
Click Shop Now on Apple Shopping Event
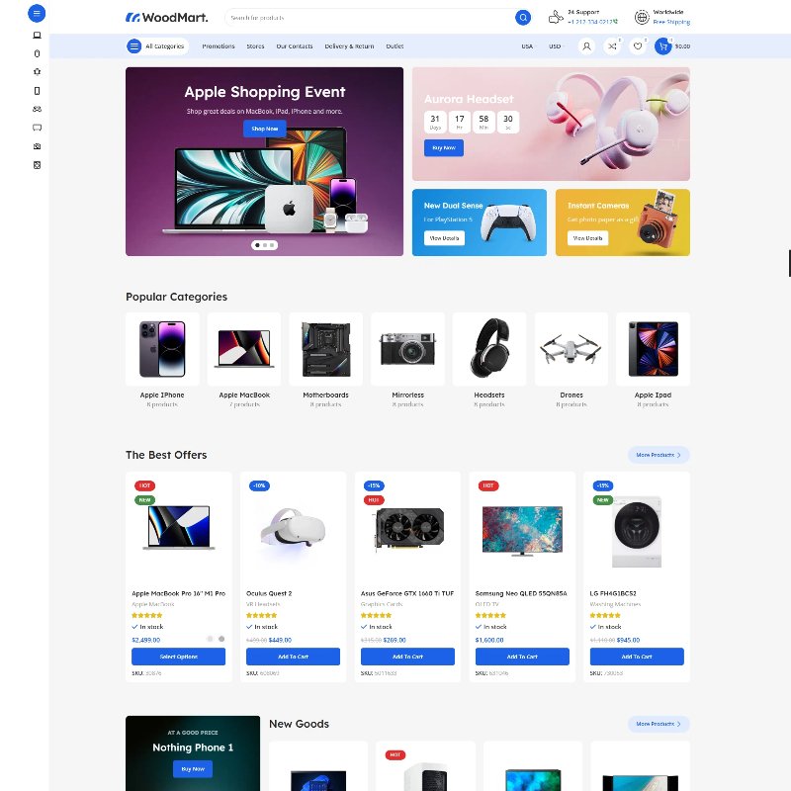[265, 129]
